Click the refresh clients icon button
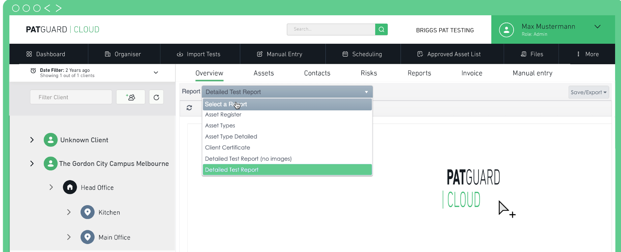Image resolution: width=621 pixels, height=252 pixels. (156, 97)
